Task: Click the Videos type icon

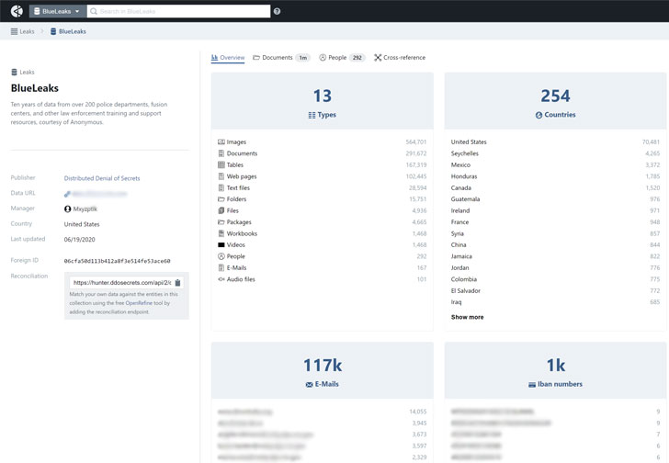Action: click(x=221, y=245)
